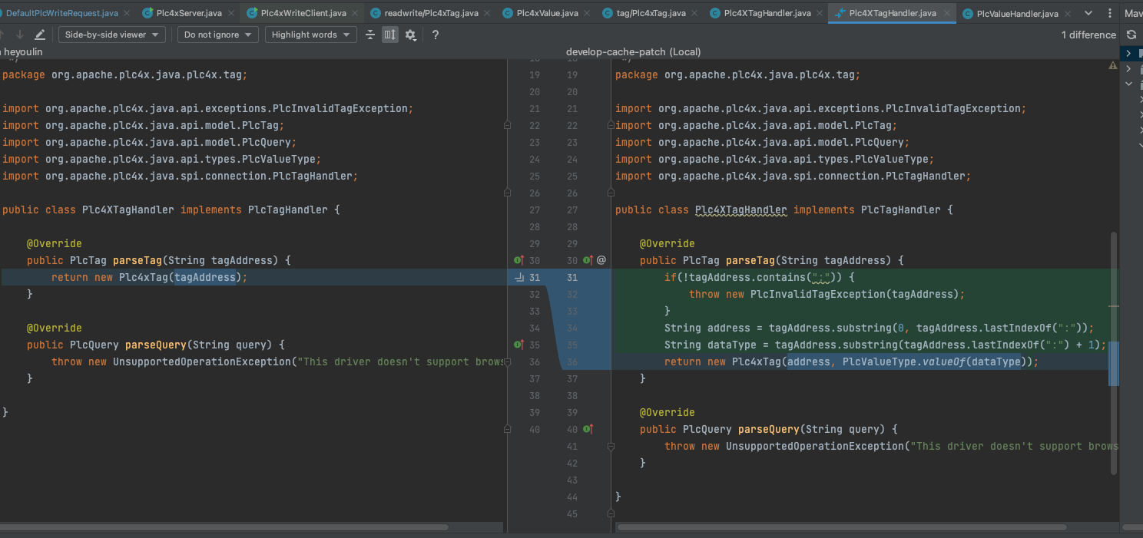
Task: Open the Highlight words dropdown
Action: pos(310,35)
